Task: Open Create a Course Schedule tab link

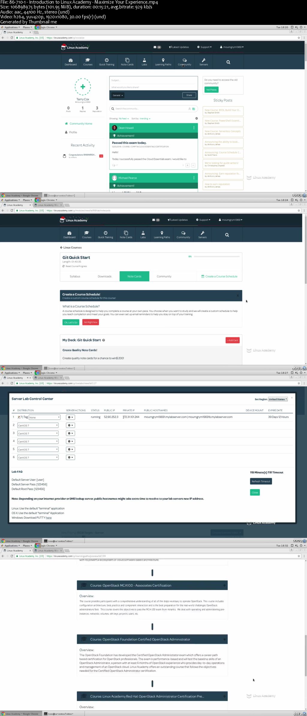Action: (219, 276)
